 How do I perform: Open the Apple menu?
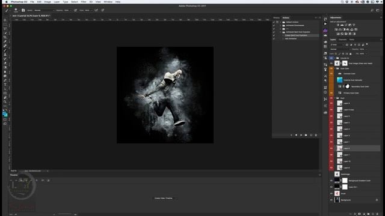tap(7, 2)
